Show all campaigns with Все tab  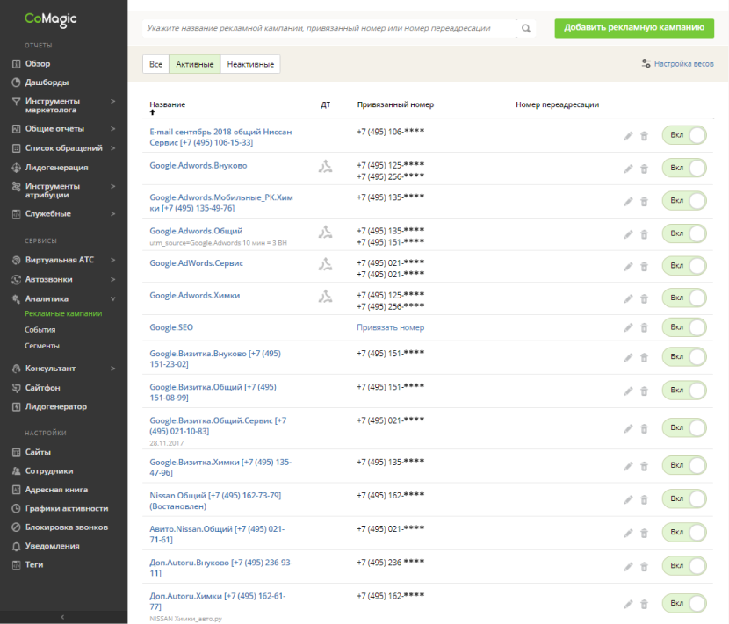tap(155, 64)
